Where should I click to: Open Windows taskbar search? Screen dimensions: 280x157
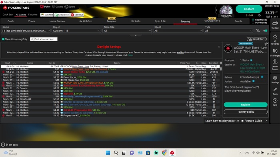coord(116,153)
